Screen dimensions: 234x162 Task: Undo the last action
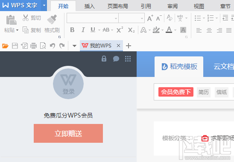[53, 46]
